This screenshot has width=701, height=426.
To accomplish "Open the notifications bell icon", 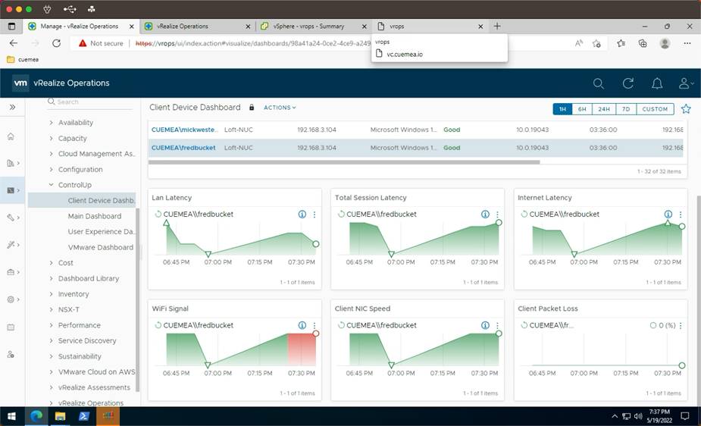I will click(657, 83).
